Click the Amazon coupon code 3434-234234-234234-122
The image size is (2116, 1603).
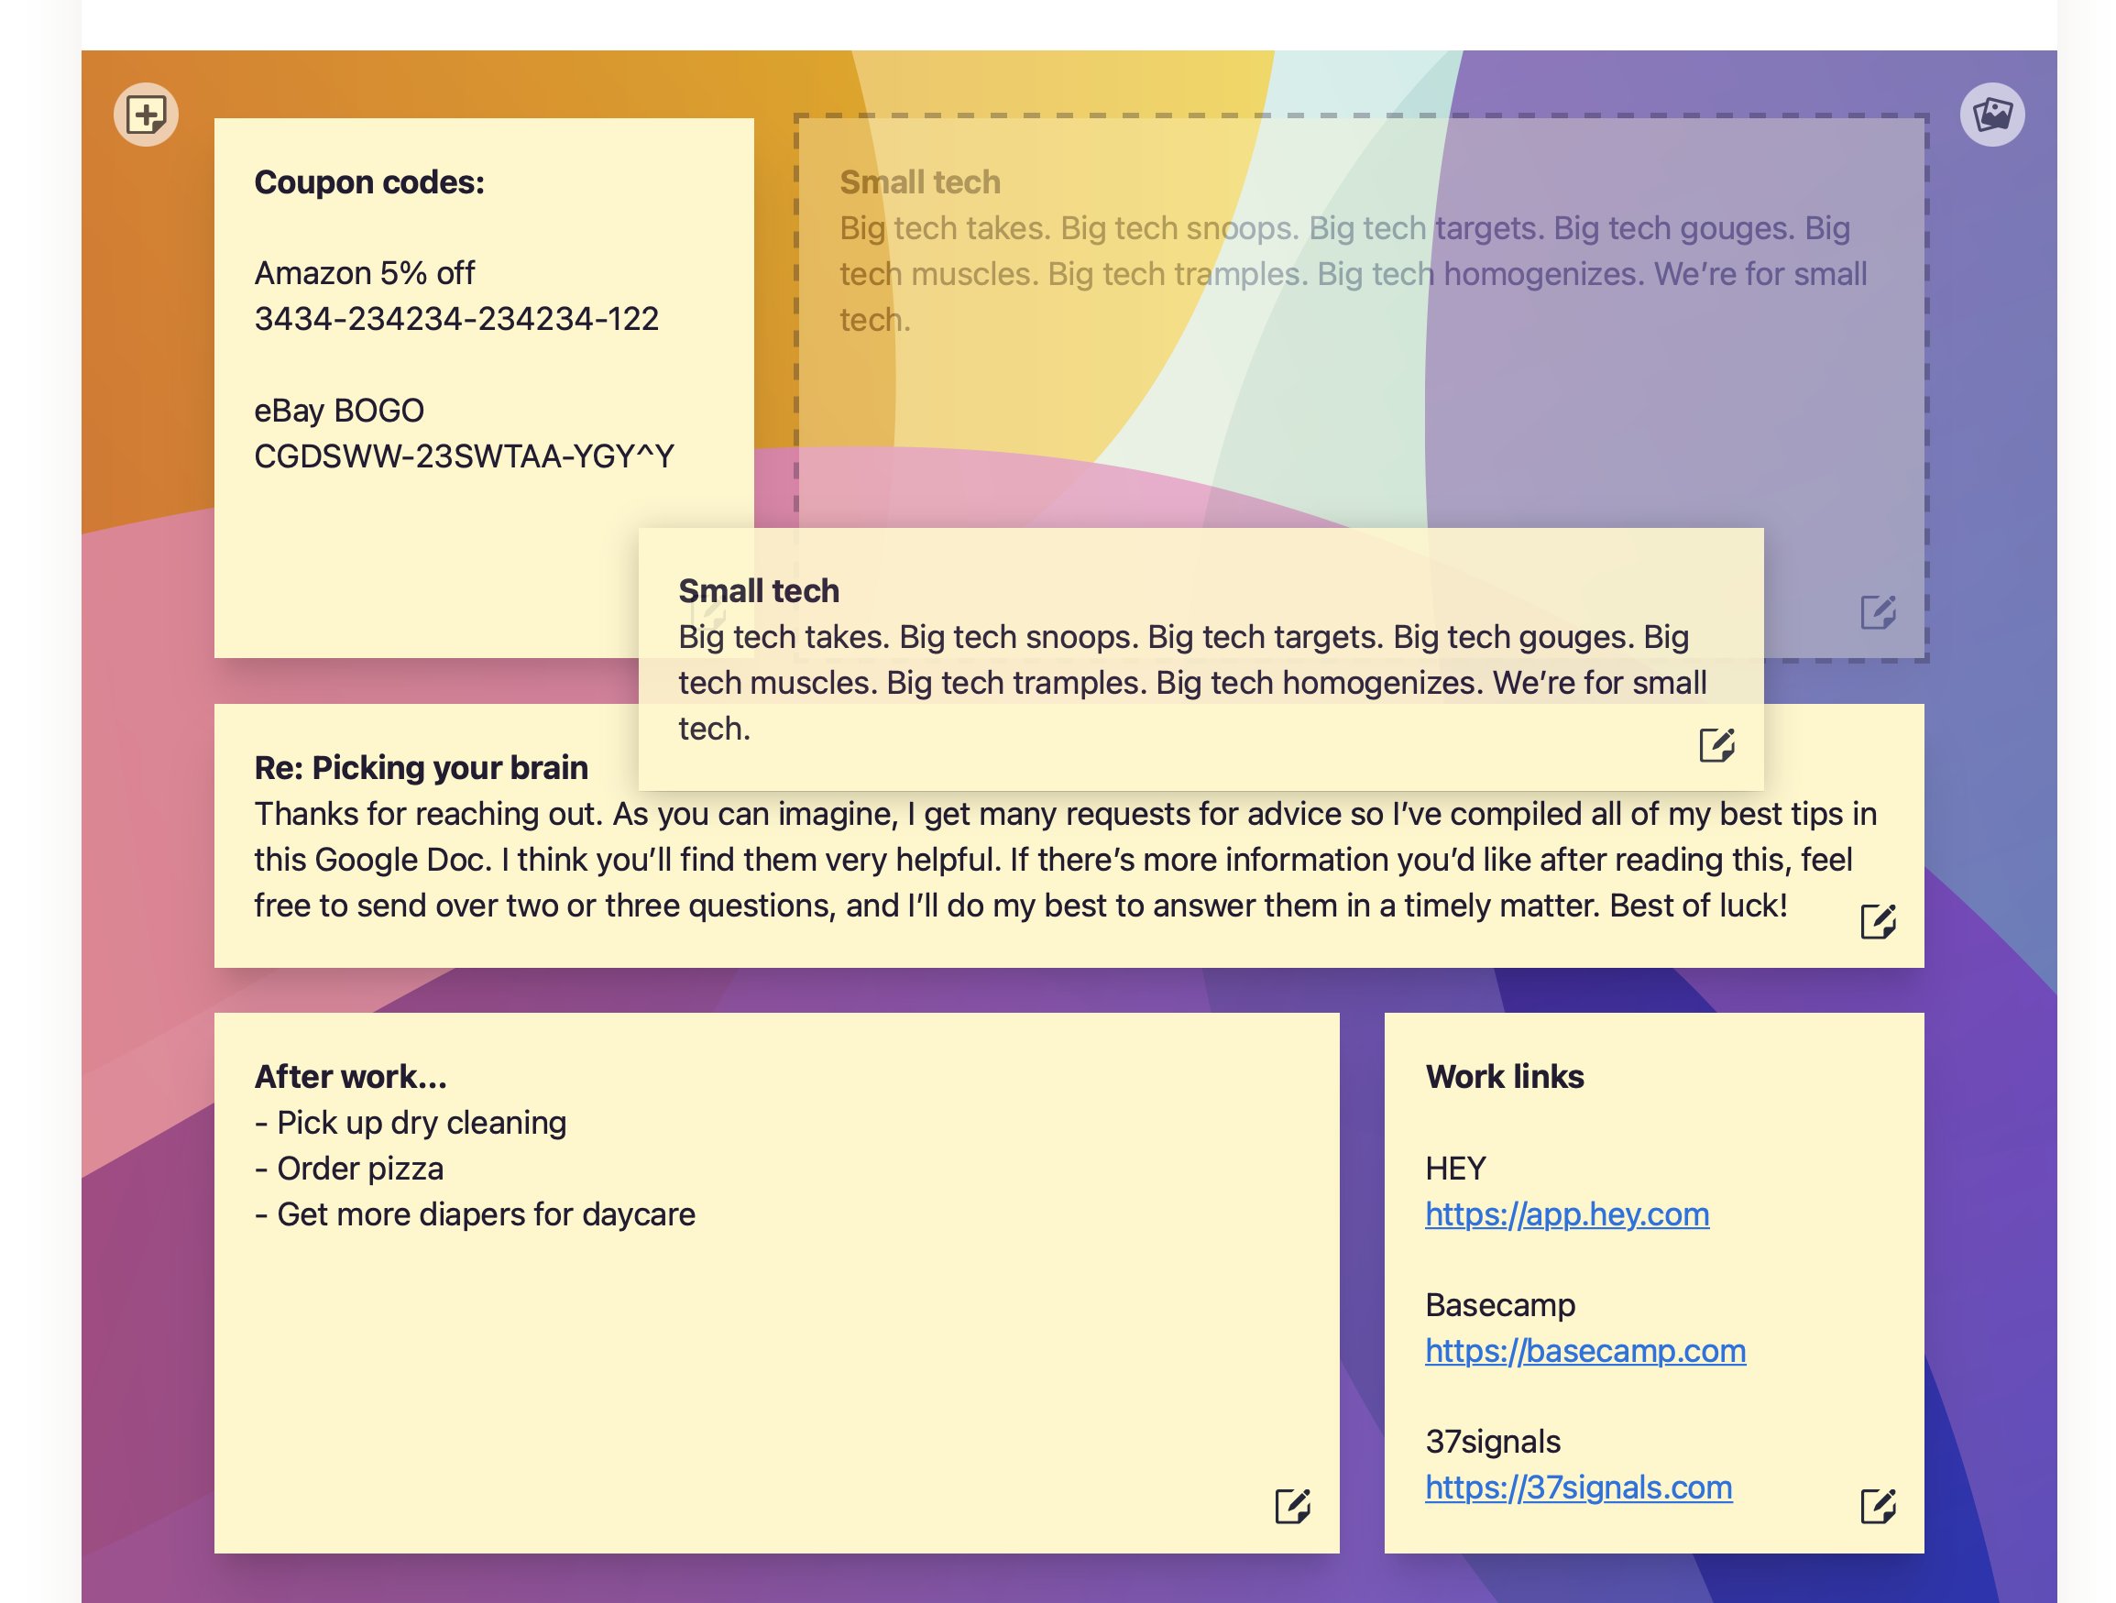coord(456,319)
